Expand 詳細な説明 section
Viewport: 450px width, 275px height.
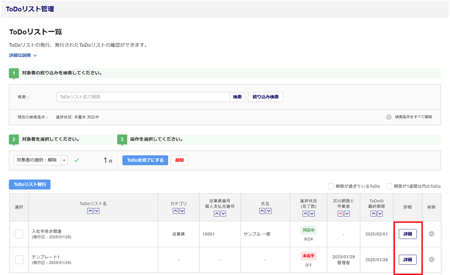[23, 55]
